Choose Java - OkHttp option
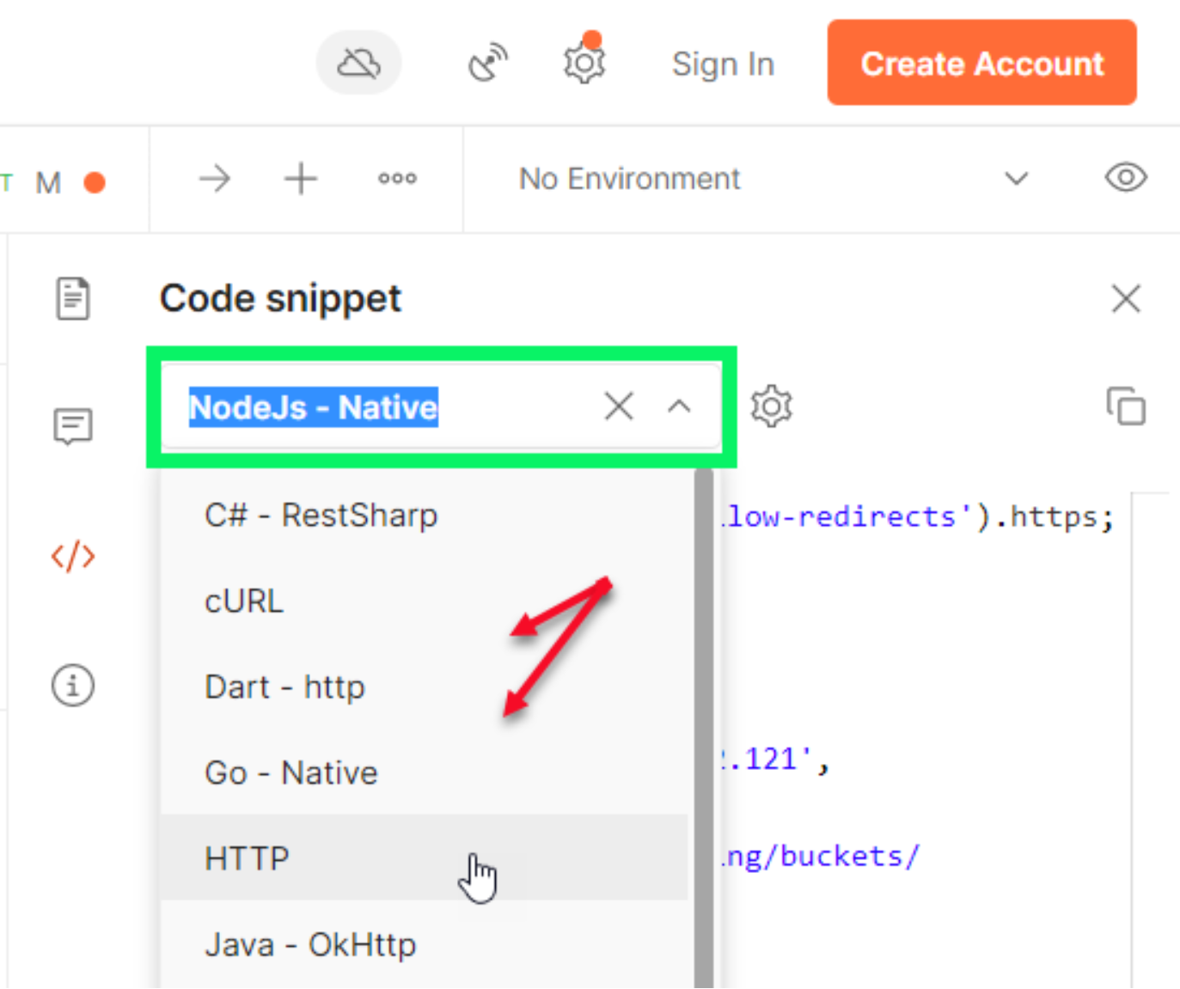Screen dimensions: 1180x989 click(x=425, y=944)
